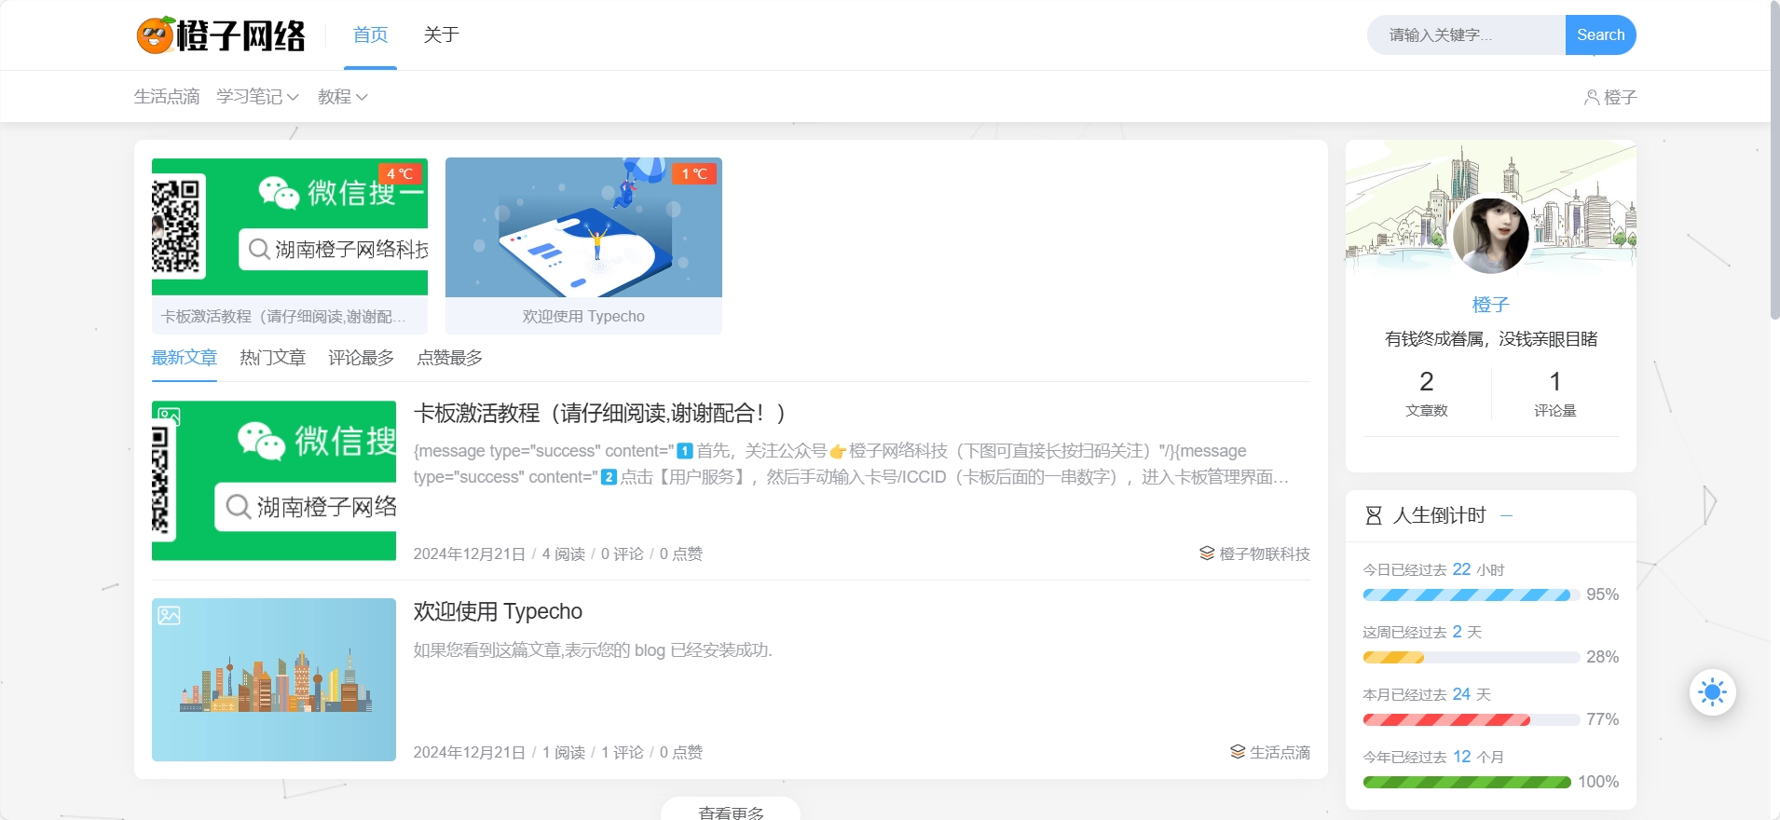
Task: Click the 4 阅读 count text
Action: click(x=563, y=553)
